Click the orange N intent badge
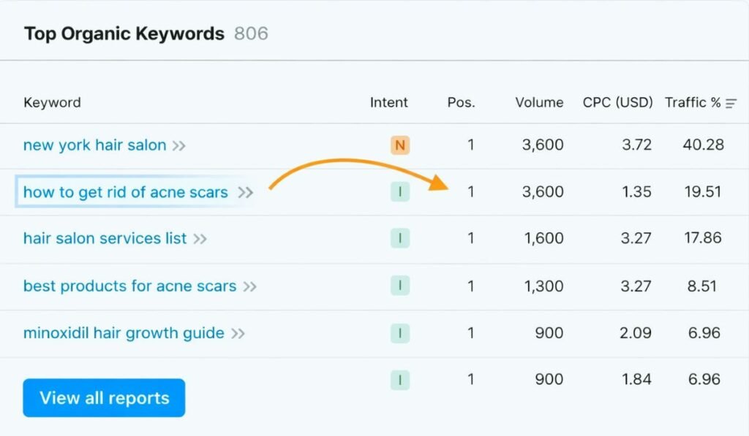Viewport: 749px width, 436px height. click(399, 145)
